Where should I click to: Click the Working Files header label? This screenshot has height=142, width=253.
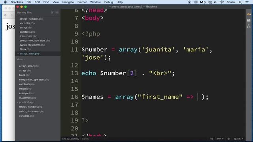(25, 13)
